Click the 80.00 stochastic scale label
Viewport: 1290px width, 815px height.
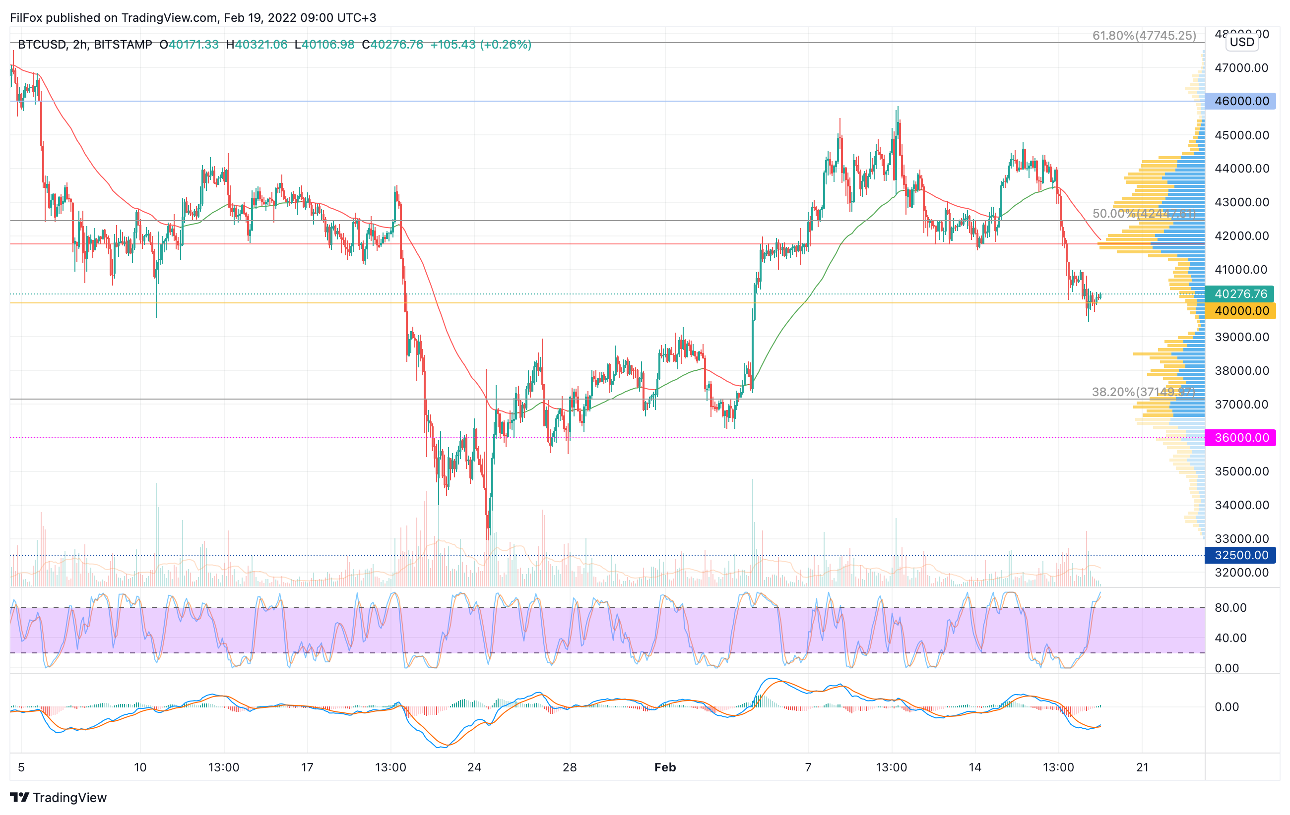pos(1230,607)
